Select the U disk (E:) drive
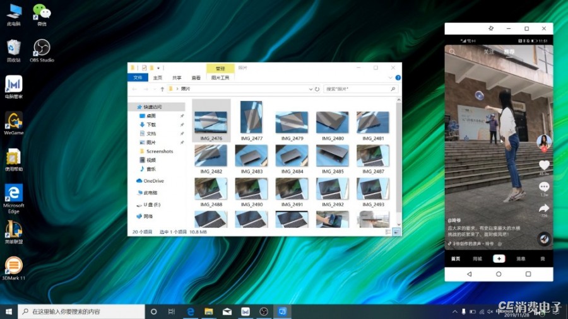 point(148,205)
